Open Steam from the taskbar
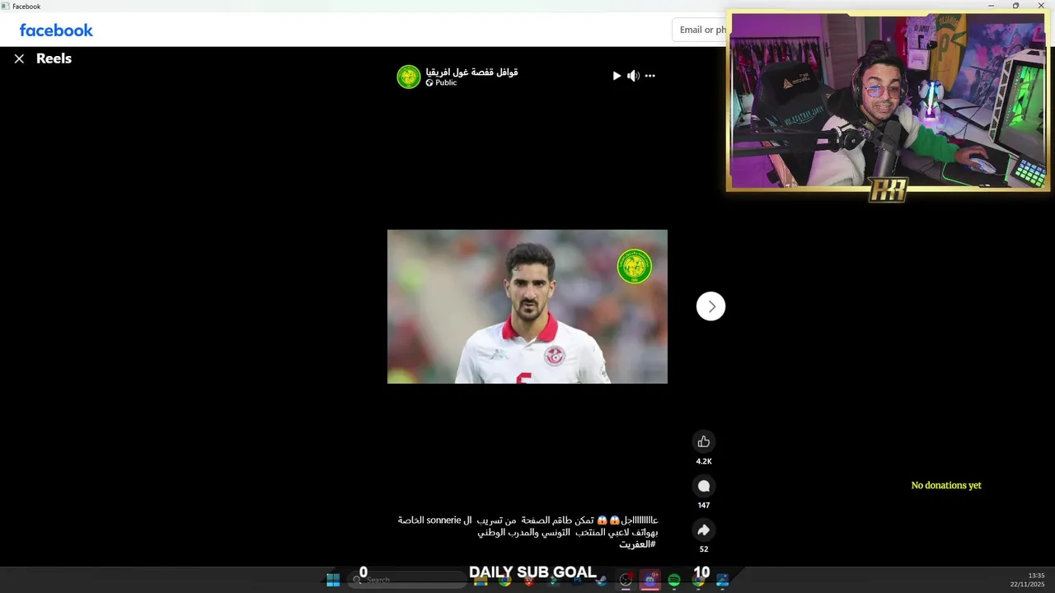 [x=601, y=580]
